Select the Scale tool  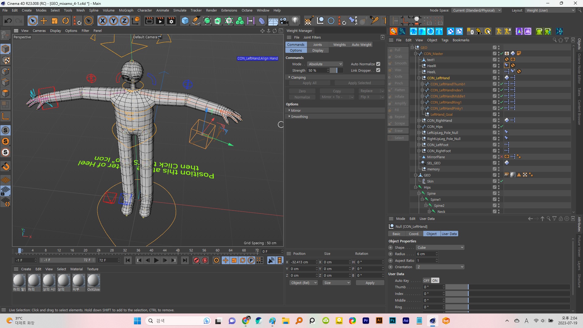click(55, 21)
